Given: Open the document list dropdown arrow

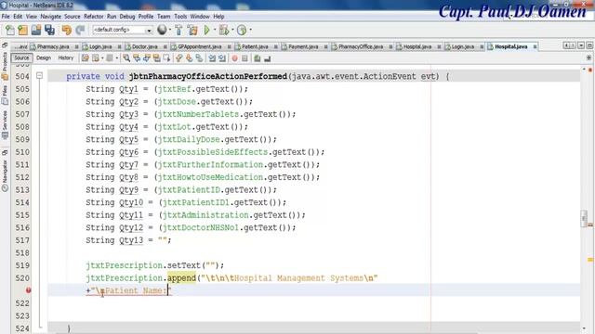Looking at the screenshot, I should point(581,45).
